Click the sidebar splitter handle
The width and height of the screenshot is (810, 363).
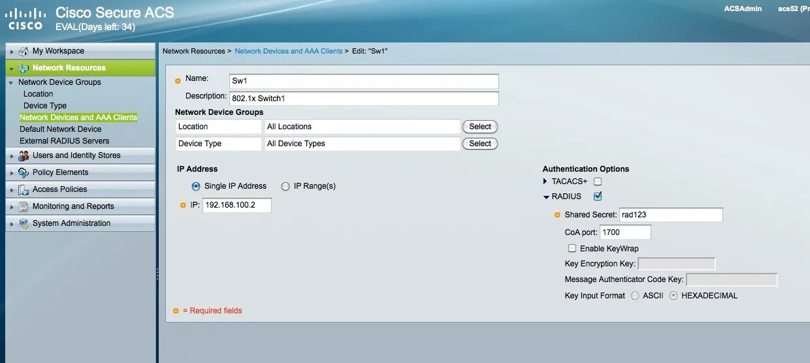[157, 274]
